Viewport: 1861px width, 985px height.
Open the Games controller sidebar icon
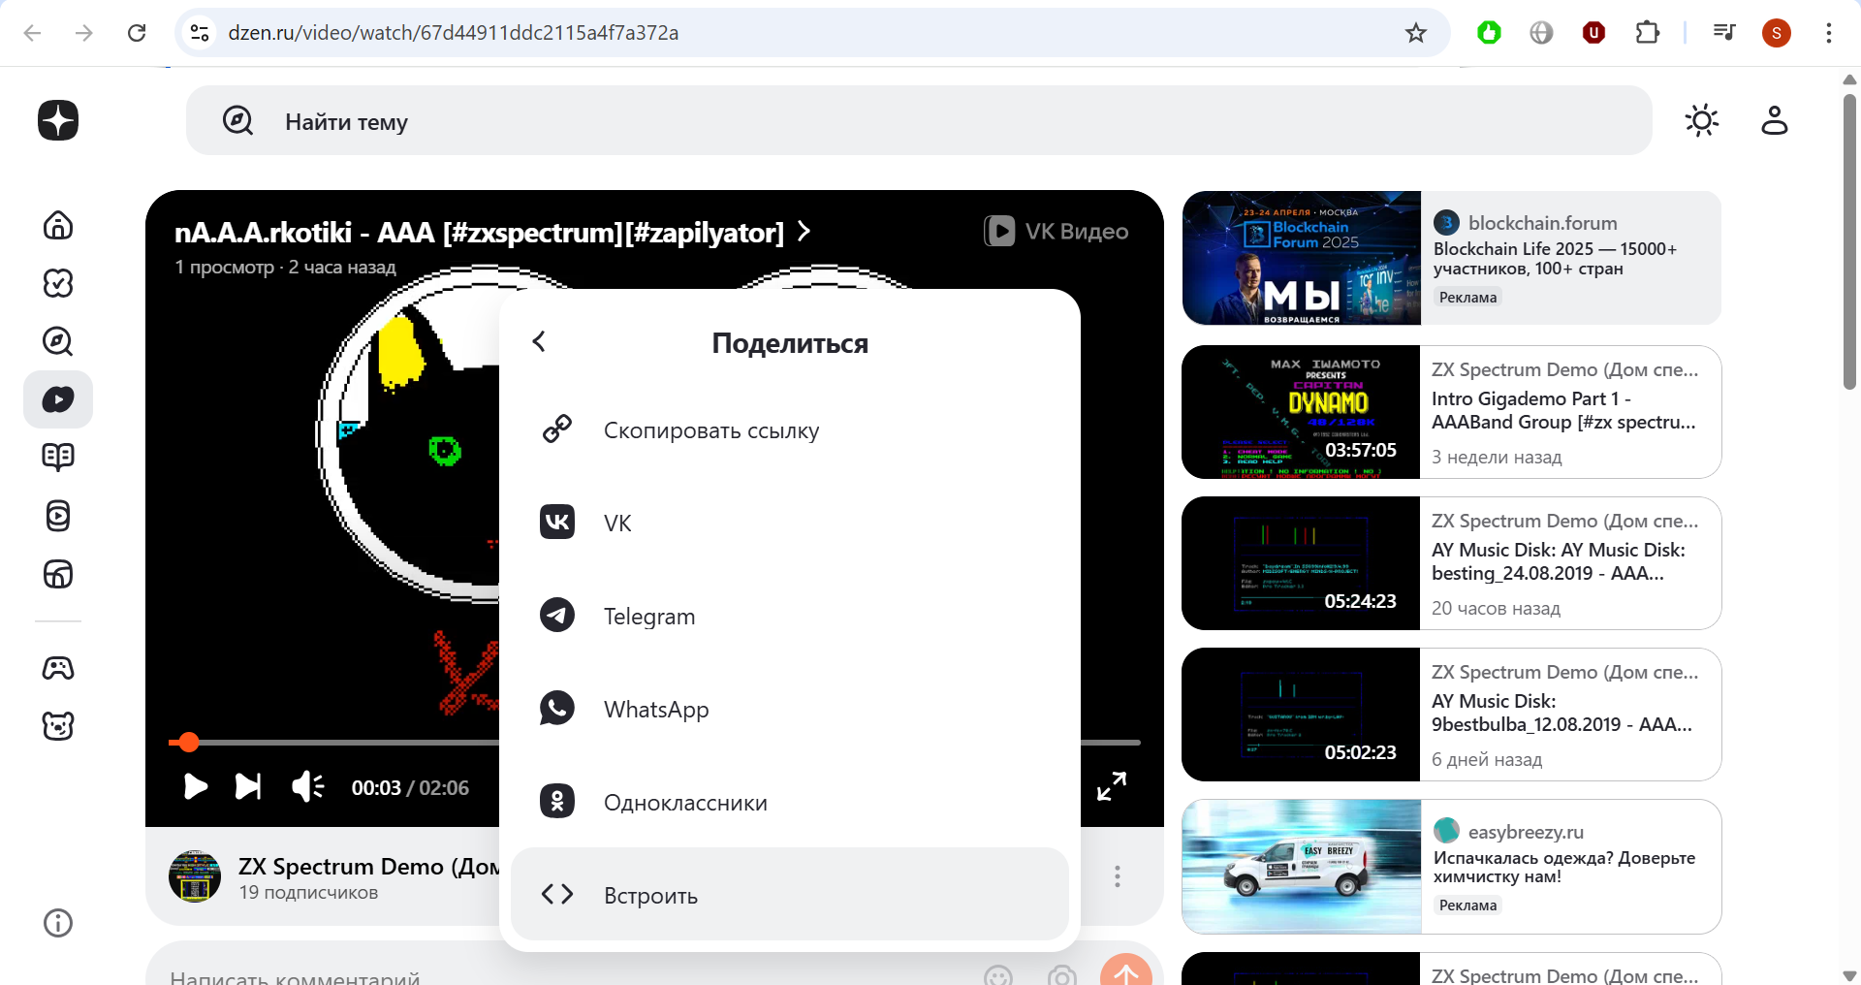coord(58,668)
